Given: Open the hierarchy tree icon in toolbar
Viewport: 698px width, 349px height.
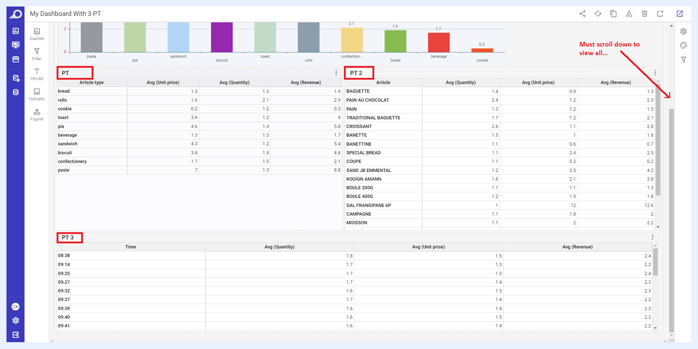Looking at the screenshot, I should (629, 14).
